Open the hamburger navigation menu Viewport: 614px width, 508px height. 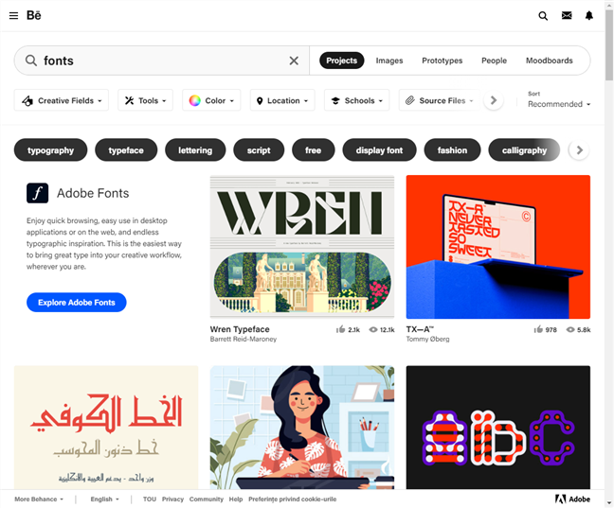pyautogui.click(x=13, y=16)
